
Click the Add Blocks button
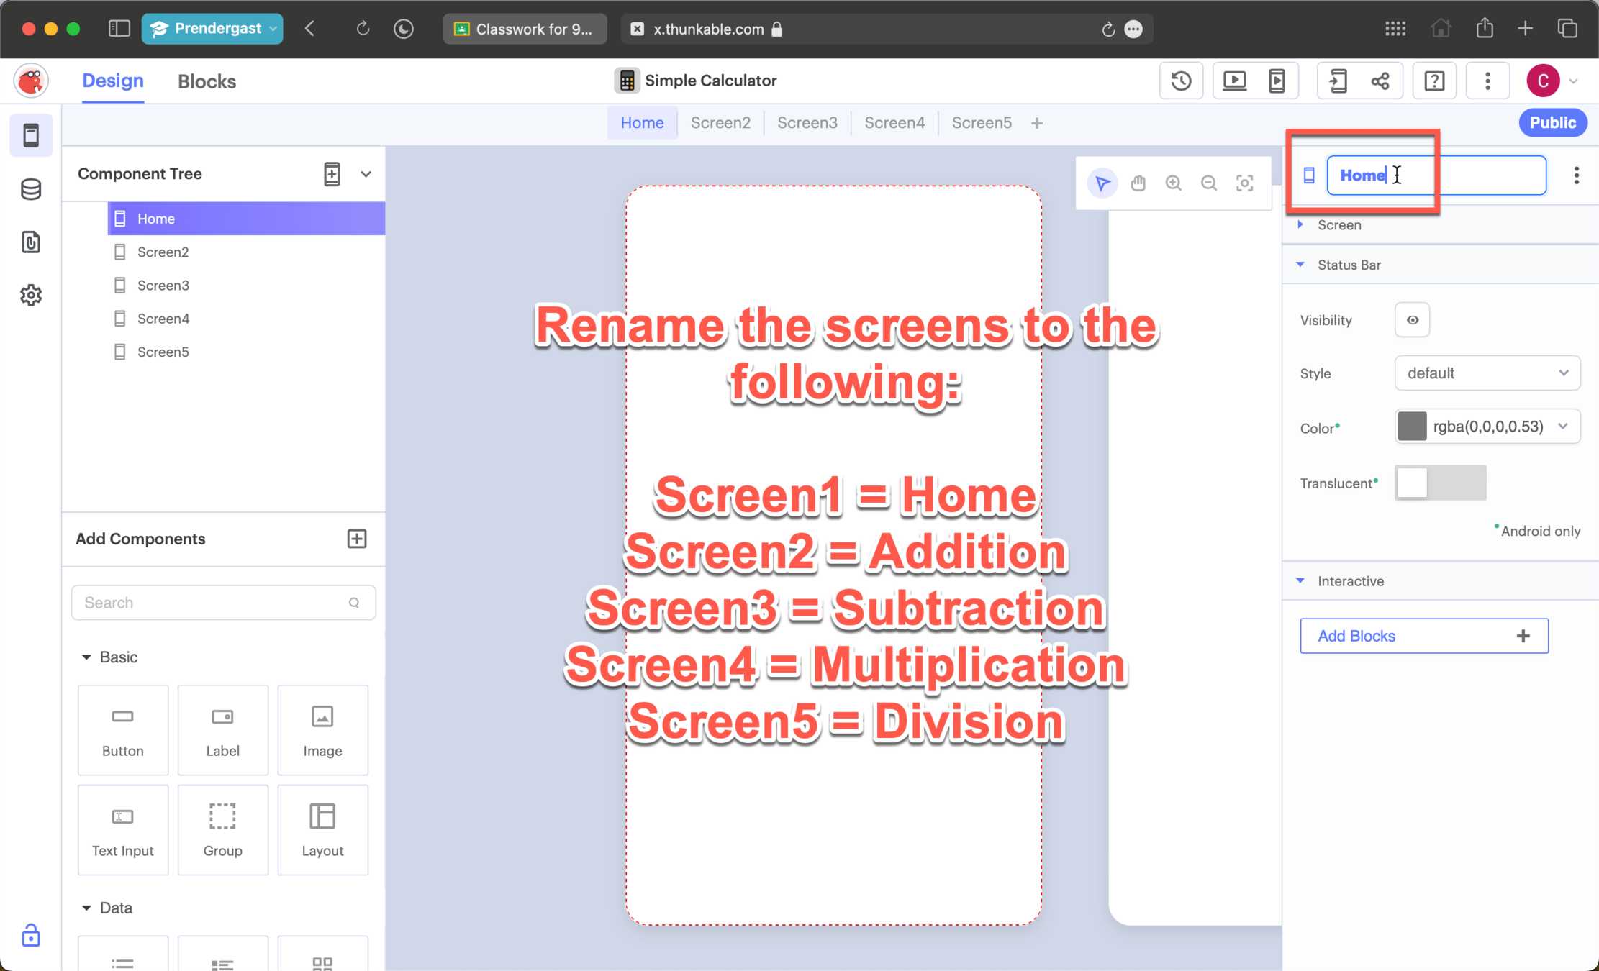[x=1423, y=636]
